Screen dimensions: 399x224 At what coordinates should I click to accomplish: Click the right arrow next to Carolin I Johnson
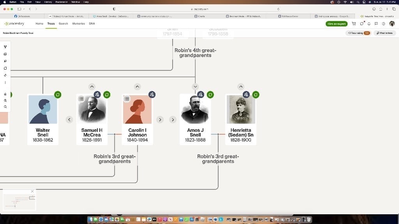tap(160, 120)
